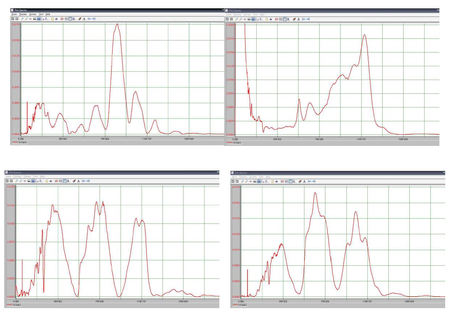Click 799.805 X-axis label in bottom-left window
The height and width of the screenshot is (315, 464).
pyautogui.click(x=100, y=301)
